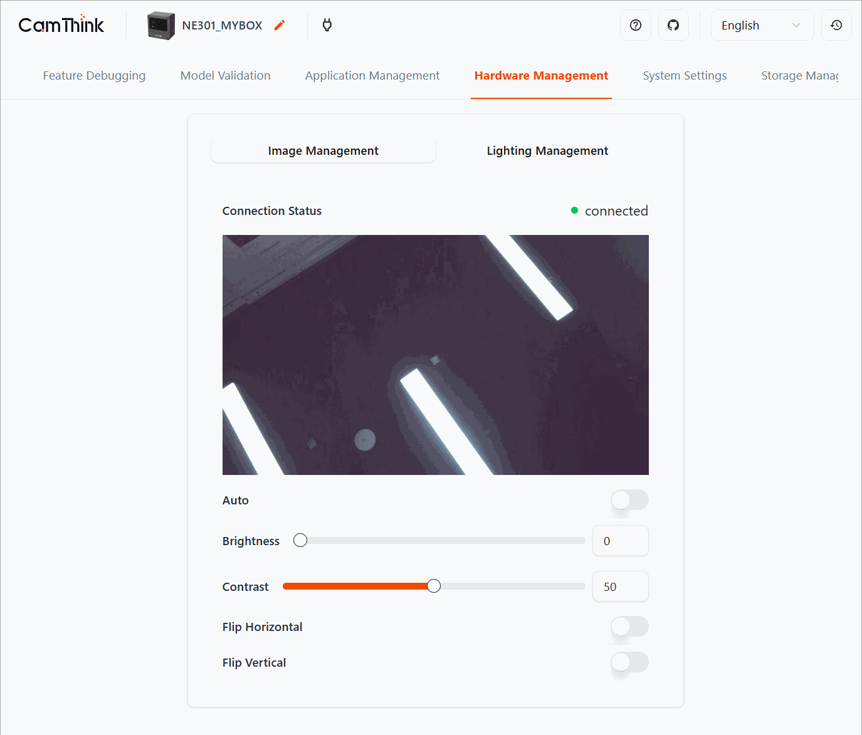Open Feature Debugging
This screenshot has height=735, width=862.
(x=94, y=75)
